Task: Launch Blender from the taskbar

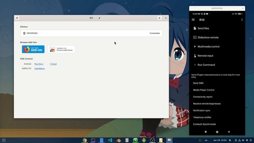Action: (118, 140)
